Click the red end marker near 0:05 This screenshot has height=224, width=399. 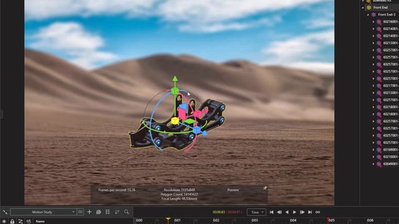click(328, 220)
